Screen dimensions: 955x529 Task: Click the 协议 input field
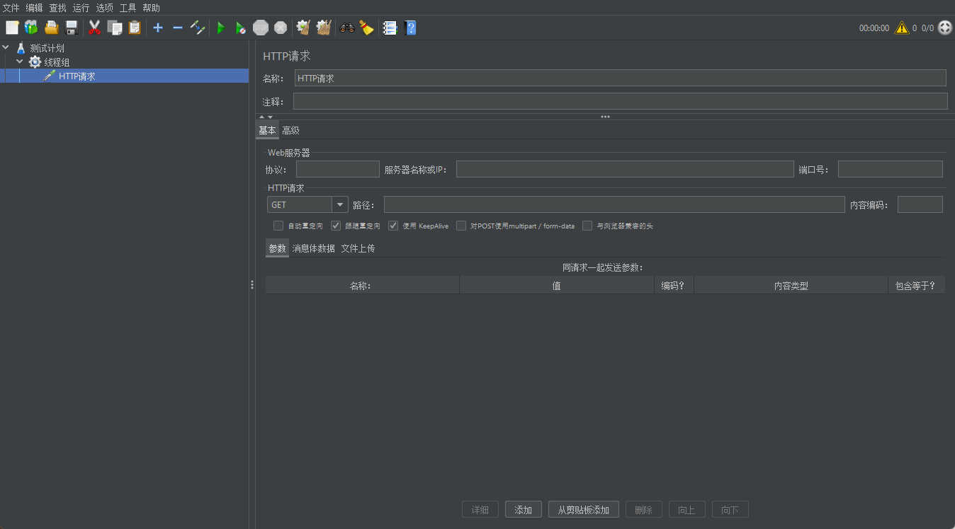click(x=338, y=169)
